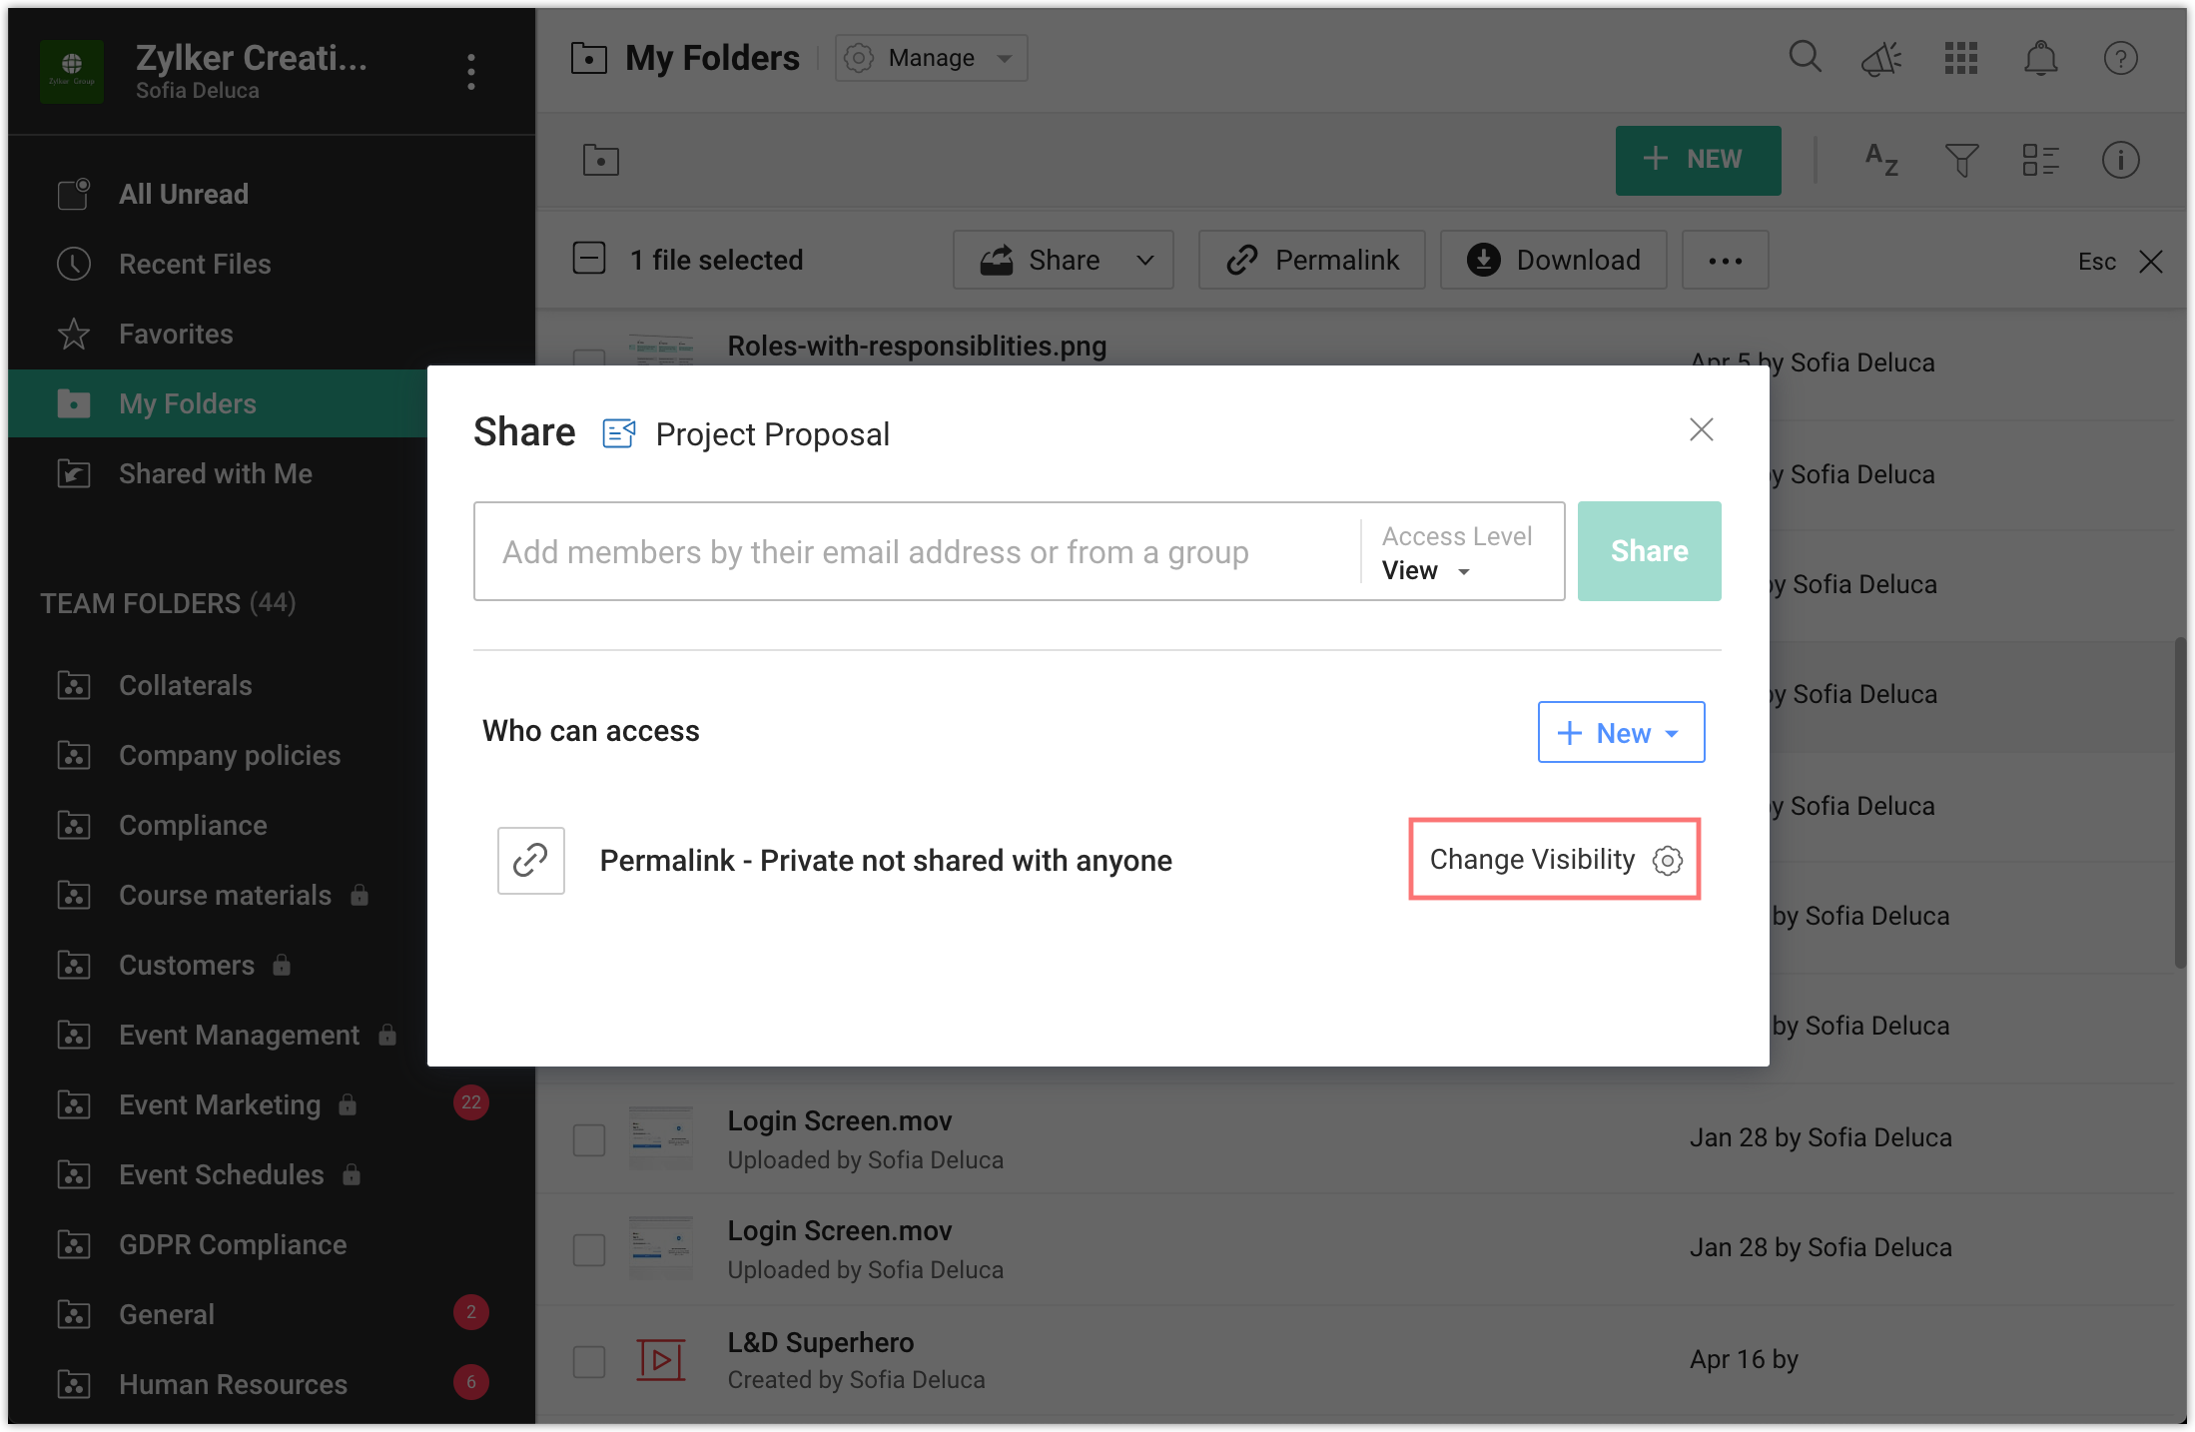Open Shared with Me in sidebar
Screen dimensions: 2195x1432
click(x=215, y=473)
